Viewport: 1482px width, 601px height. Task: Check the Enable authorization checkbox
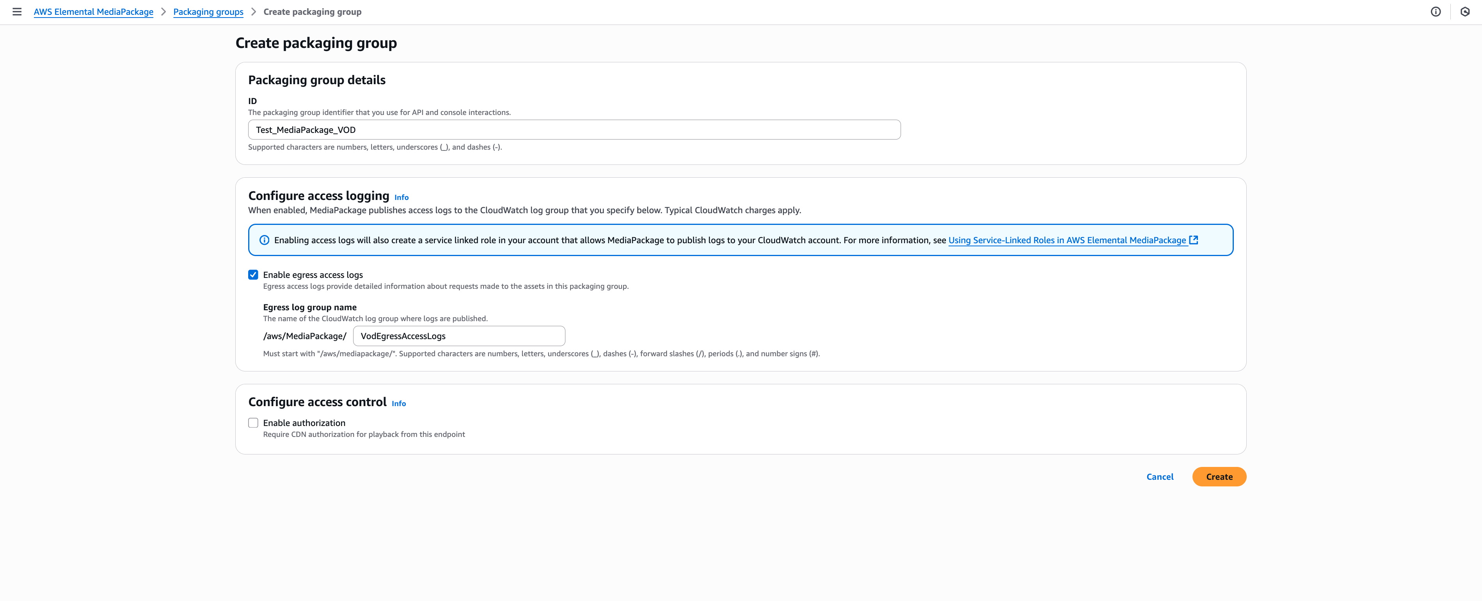pos(253,422)
